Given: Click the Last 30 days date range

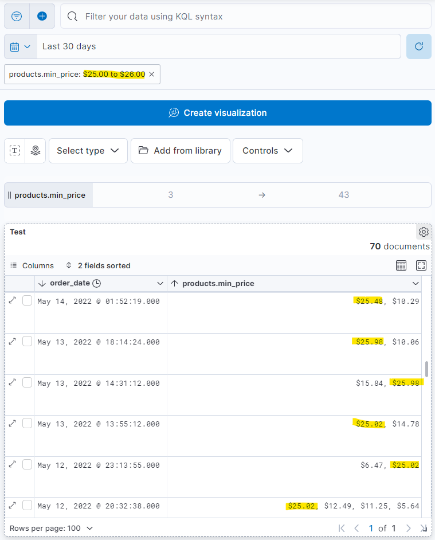Looking at the screenshot, I should coord(219,46).
